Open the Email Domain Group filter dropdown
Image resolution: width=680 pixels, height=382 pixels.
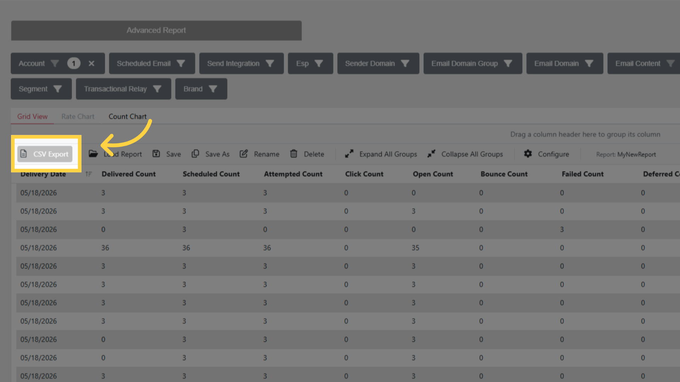point(473,63)
